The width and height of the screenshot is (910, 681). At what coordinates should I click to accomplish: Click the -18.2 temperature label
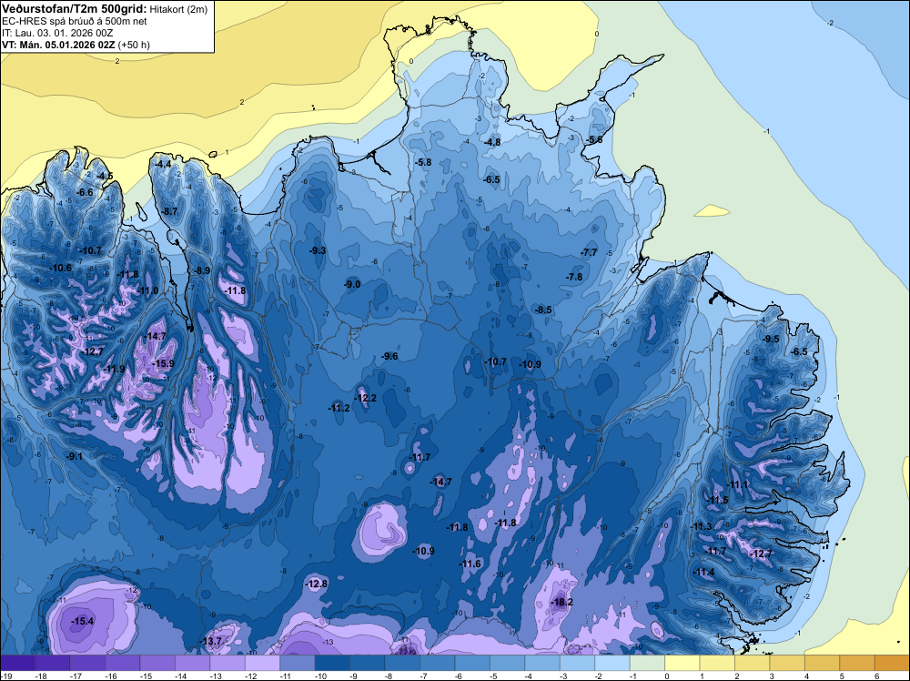coord(561,602)
